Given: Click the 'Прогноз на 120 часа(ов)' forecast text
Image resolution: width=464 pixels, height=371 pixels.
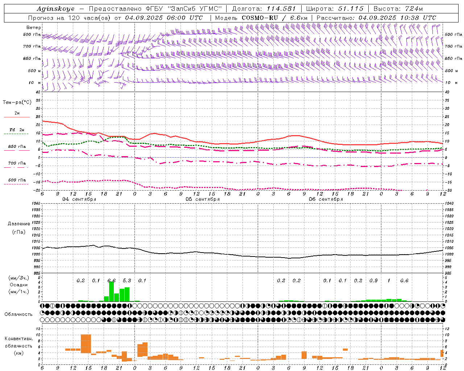Looking at the screenshot, I should (x=70, y=18).
